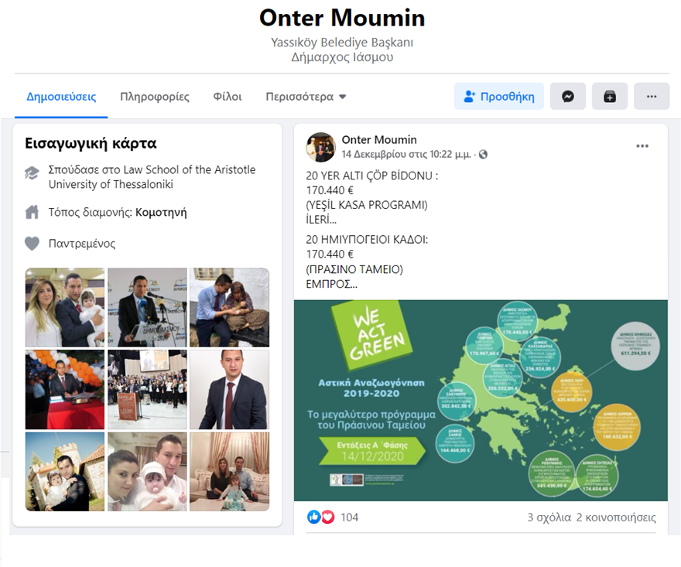681x567 pixels.
Task: Click the heart reaction icon under the post
Action: [327, 517]
